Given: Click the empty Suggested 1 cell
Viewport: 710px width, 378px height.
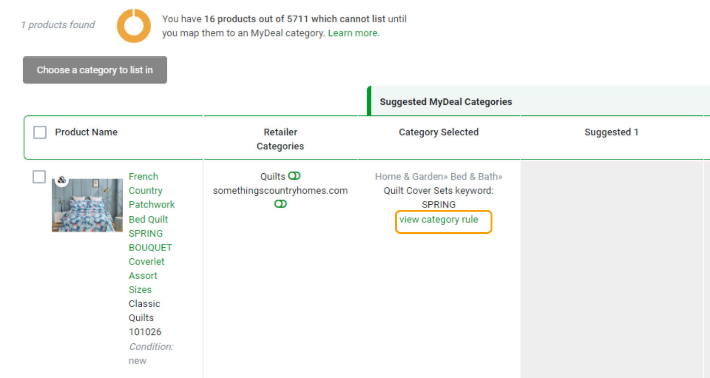Looking at the screenshot, I should pos(612,269).
